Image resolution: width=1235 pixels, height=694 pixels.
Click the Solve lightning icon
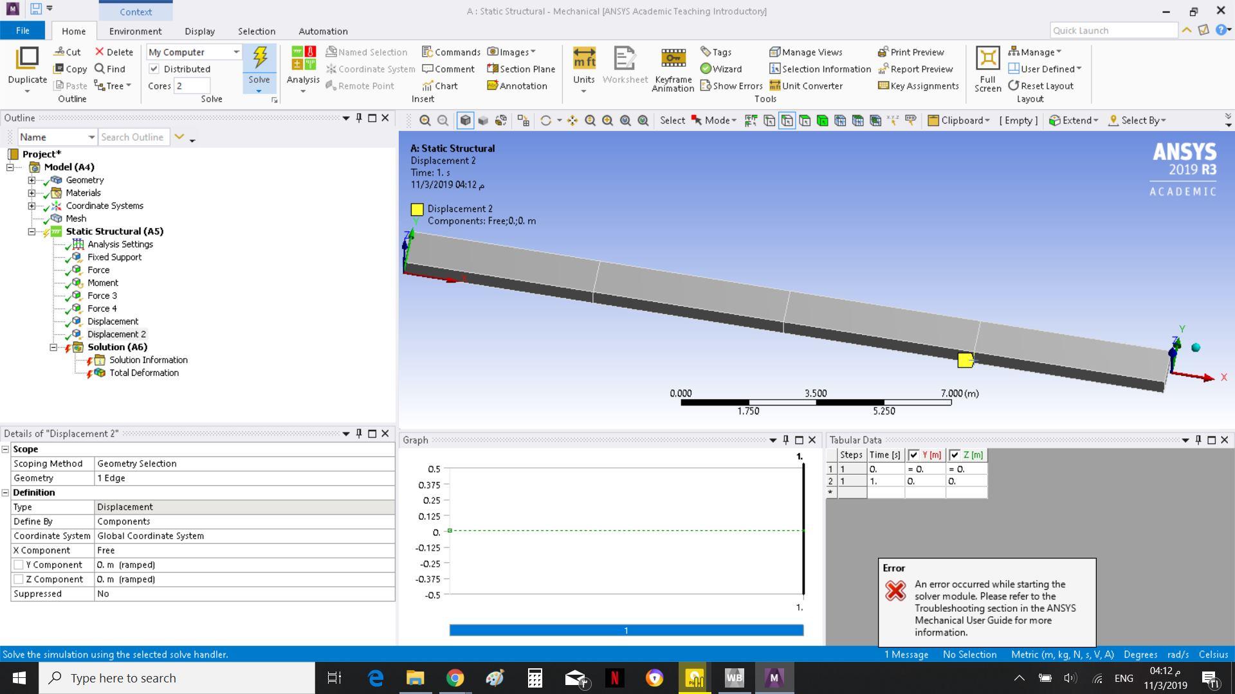(x=260, y=58)
